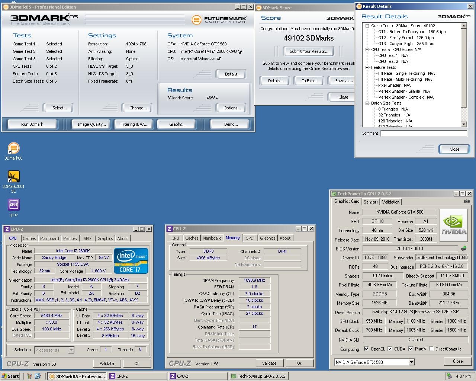Switch to Caches tab in left CPU-Z

tap(29, 238)
